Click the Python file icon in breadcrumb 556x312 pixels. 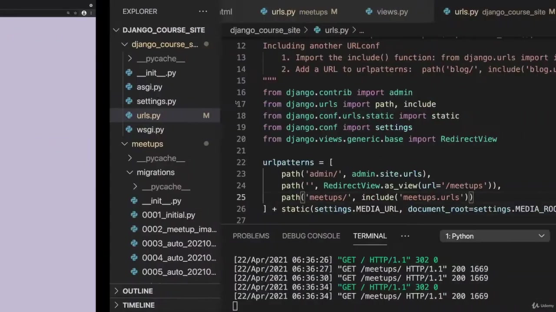[x=317, y=30]
